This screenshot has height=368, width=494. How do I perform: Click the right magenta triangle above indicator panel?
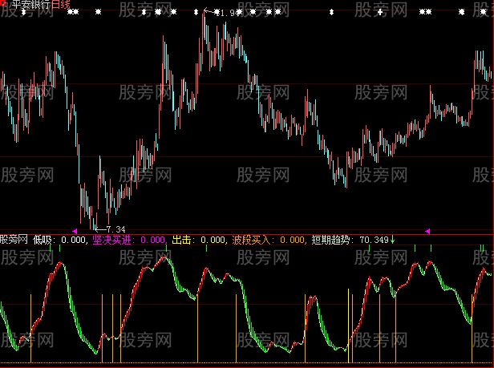click(427, 231)
